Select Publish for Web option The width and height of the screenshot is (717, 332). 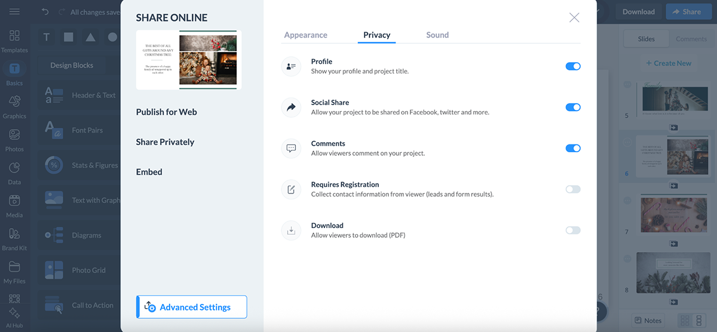(x=166, y=112)
